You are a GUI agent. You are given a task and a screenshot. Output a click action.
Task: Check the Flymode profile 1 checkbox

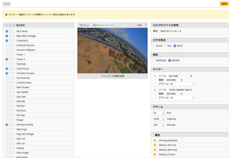7,64
